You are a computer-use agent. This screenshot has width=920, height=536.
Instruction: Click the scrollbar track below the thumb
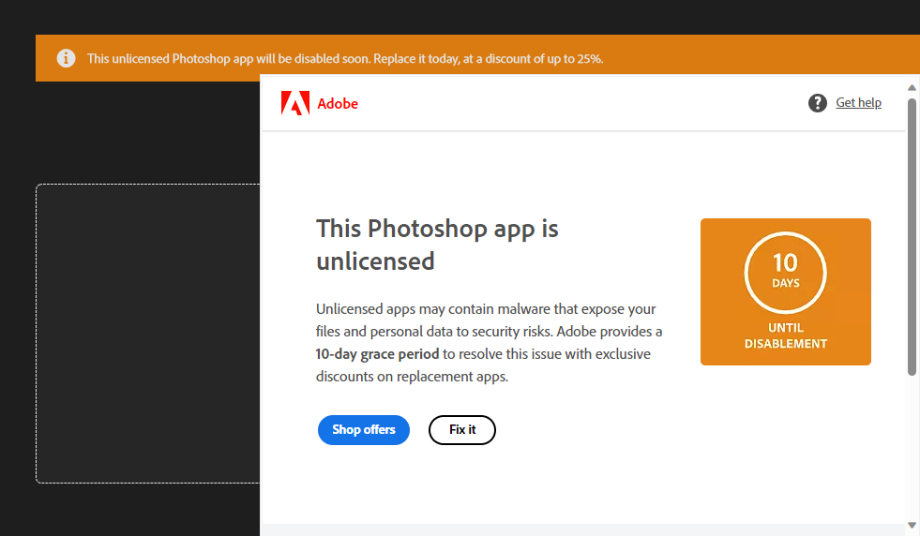pyautogui.click(x=912, y=450)
